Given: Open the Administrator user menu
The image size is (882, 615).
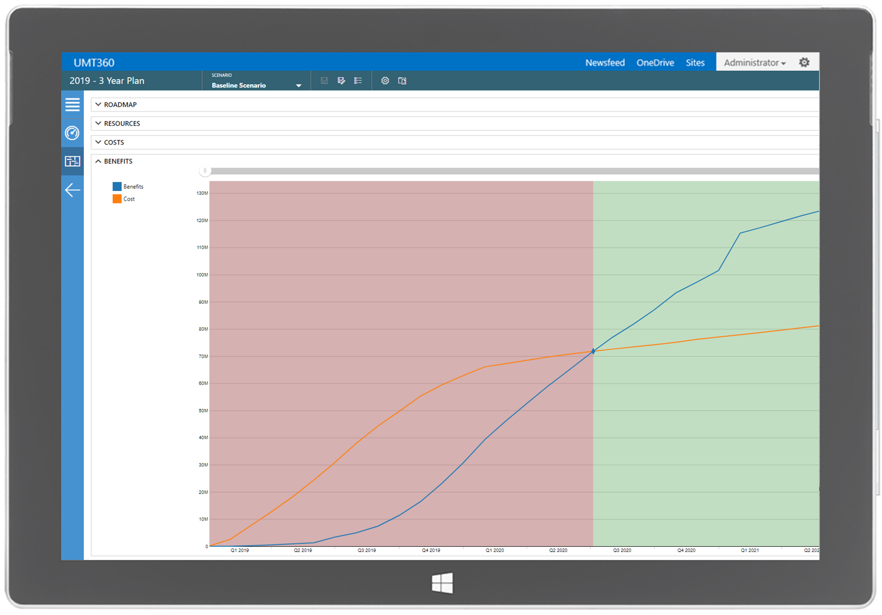Looking at the screenshot, I should (754, 62).
